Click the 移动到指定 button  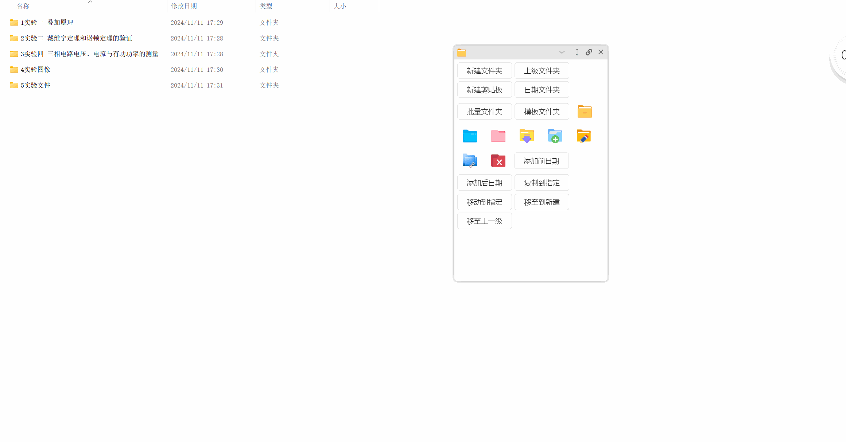coord(485,202)
